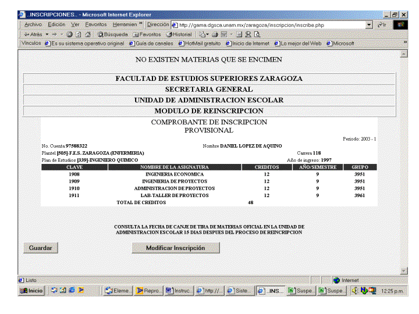Click the Modificar Inscripción button
This screenshot has width=419, height=314.
click(175, 248)
